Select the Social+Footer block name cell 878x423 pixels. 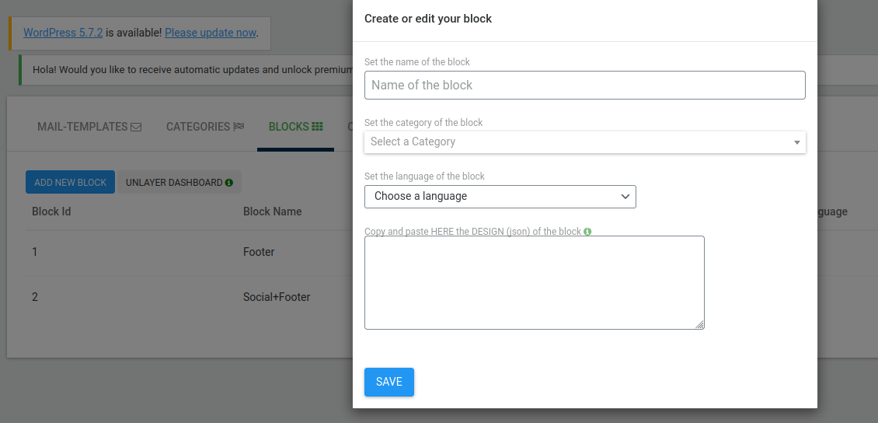[x=277, y=297]
